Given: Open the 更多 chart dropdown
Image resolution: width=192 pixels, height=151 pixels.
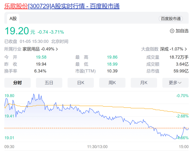Looking at the screenshot, I should pos(175,83).
